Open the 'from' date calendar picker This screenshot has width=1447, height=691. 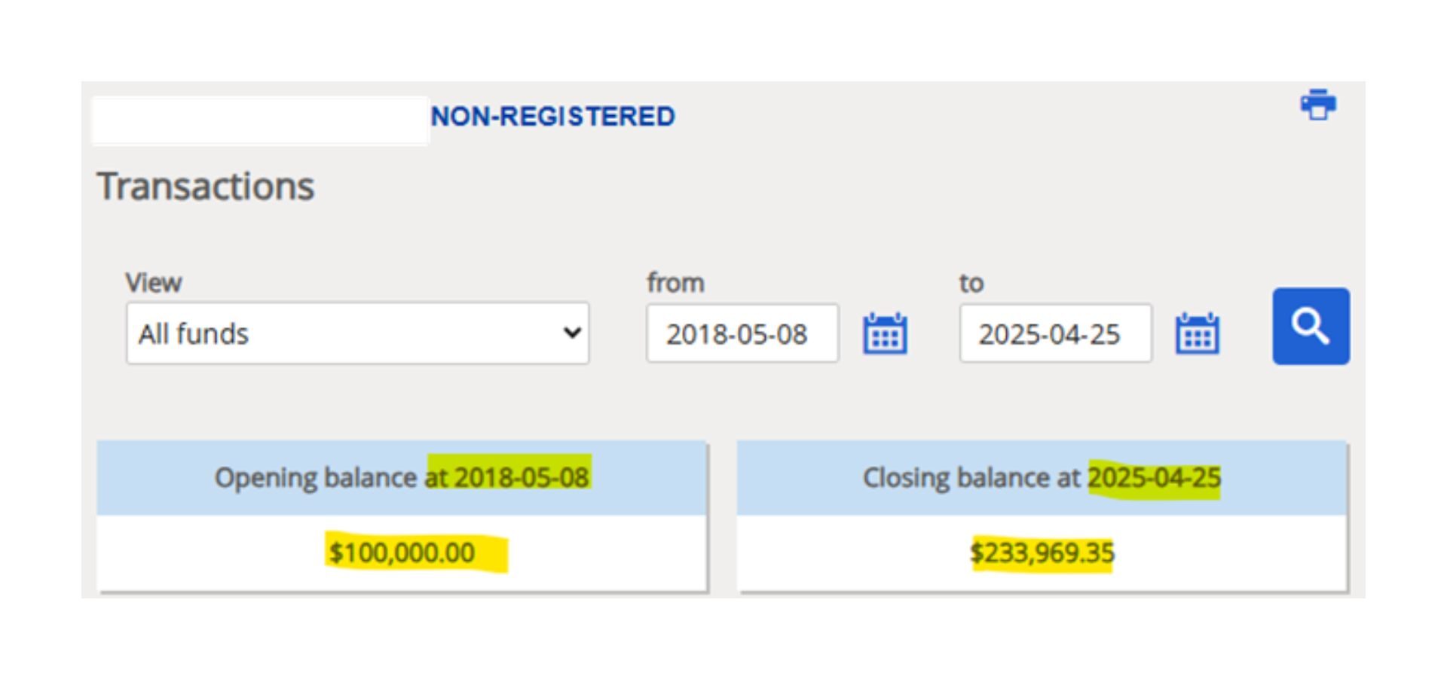coord(884,333)
